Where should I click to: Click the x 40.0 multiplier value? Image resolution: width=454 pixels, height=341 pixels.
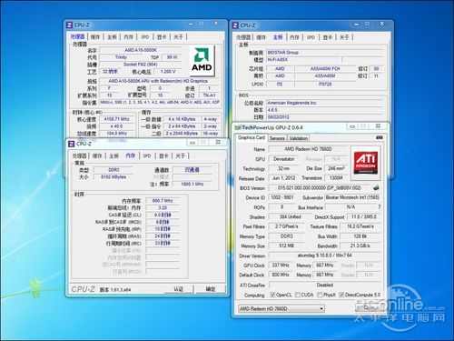pos(116,126)
